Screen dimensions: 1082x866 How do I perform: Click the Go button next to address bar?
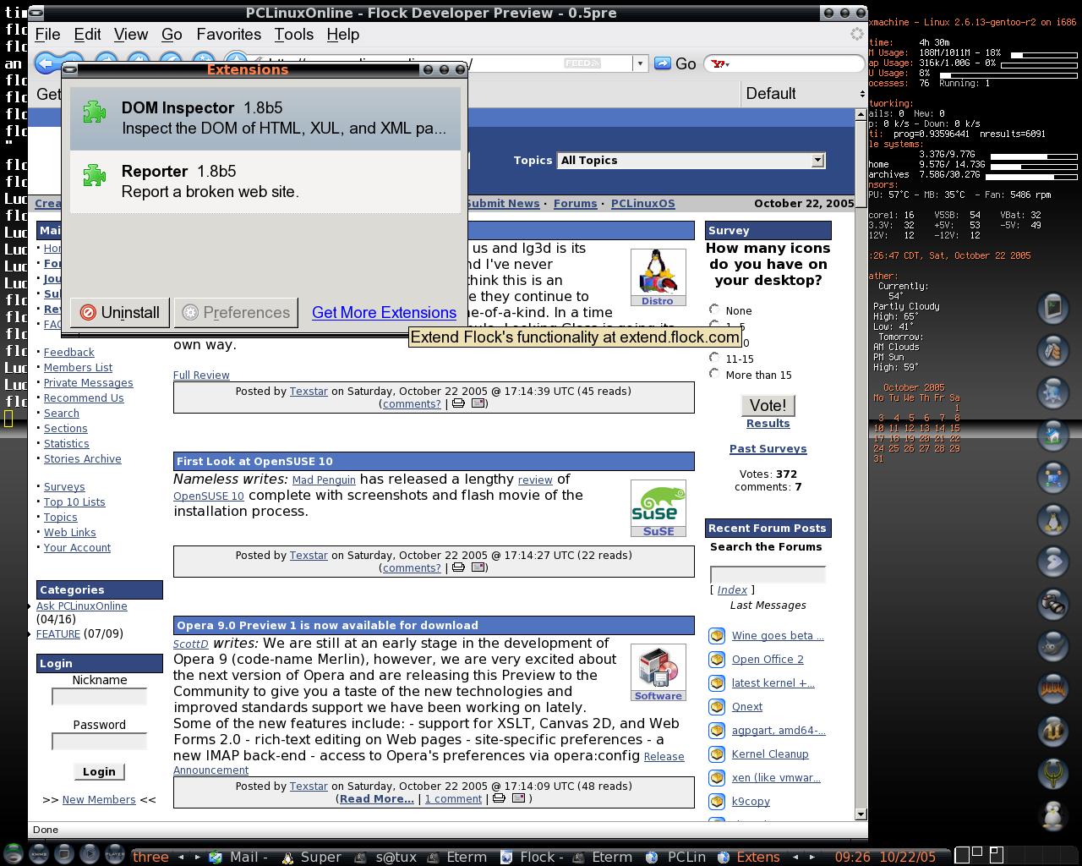(x=675, y=63)
